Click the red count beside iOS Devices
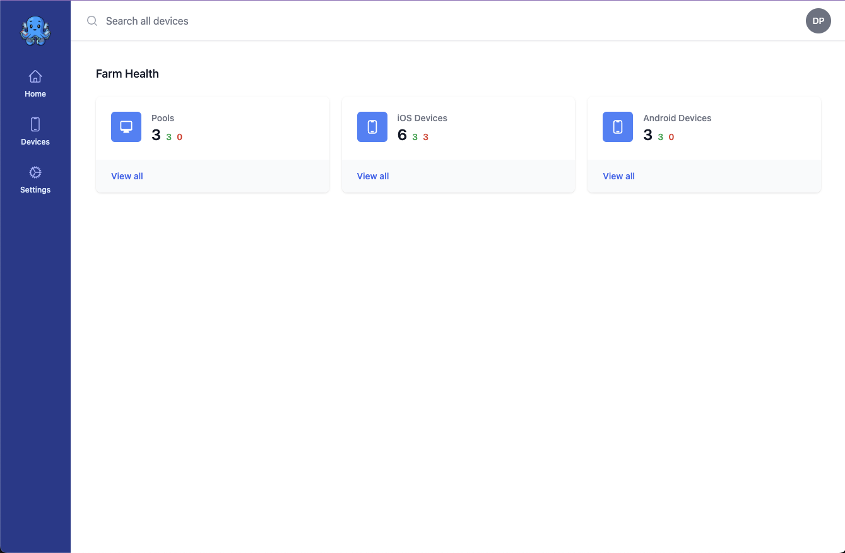Screen dimensions: 845x553 (x=425, y=136)
